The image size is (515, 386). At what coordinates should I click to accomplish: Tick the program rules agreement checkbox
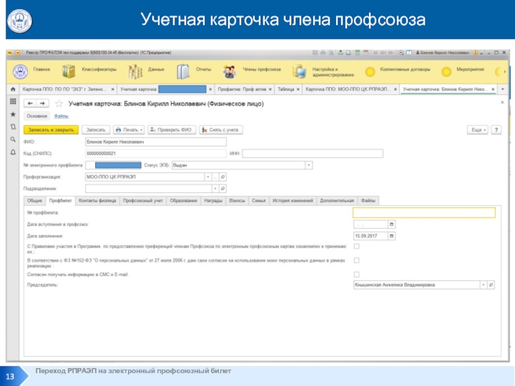click(357, 248)
